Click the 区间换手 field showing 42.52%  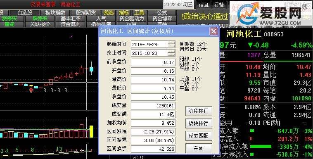(153, 149)
